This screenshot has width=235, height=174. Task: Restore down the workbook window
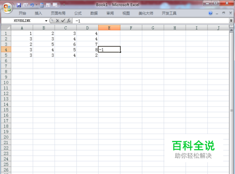pyautogui.click(x=224, y=13)
